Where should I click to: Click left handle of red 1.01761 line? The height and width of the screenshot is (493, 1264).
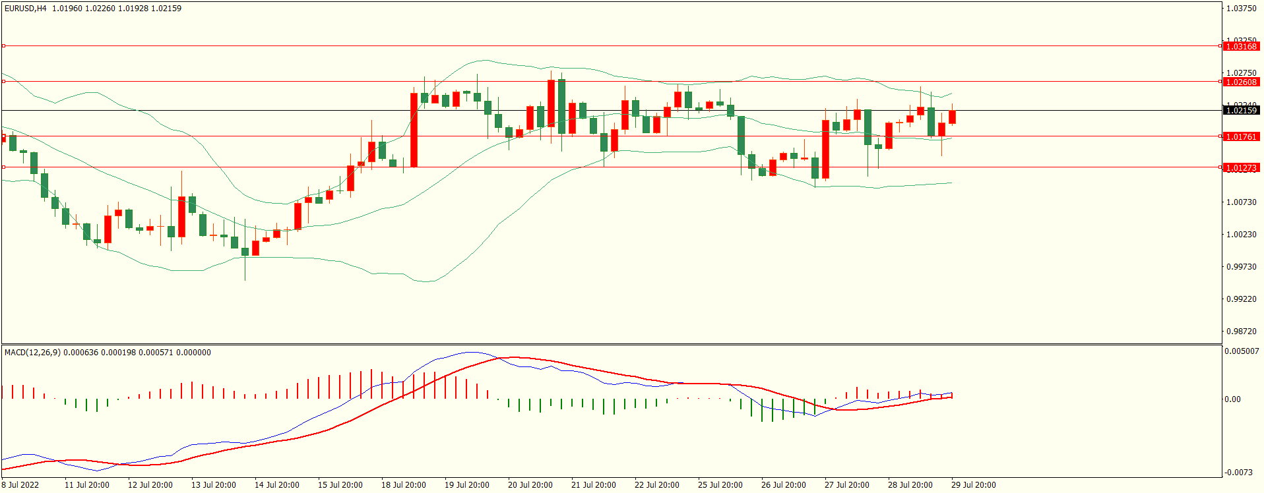pyautogui.click(x=3, y=136)
